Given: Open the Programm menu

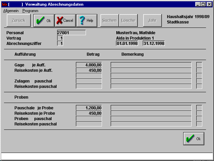Looking at the screenshot, I should (30, 11).
